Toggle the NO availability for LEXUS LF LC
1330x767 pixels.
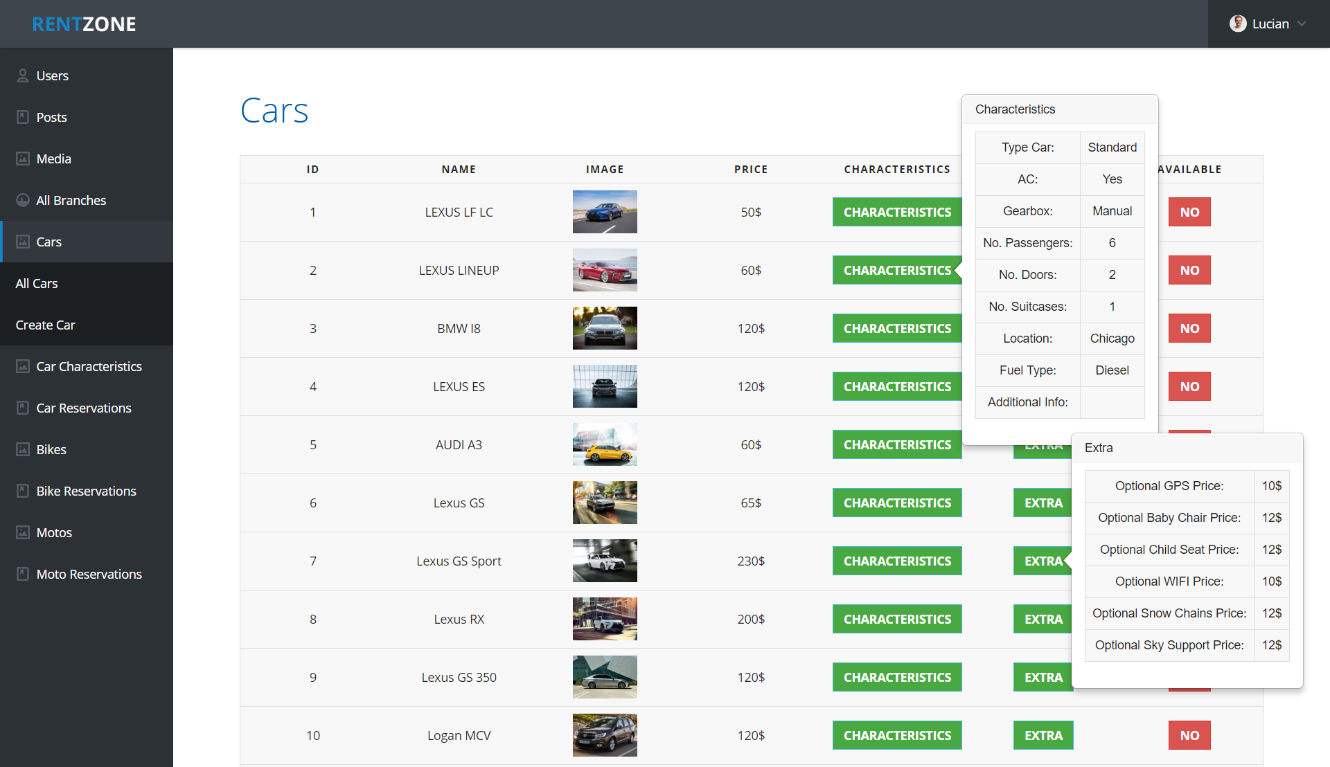pos(1189,212)
